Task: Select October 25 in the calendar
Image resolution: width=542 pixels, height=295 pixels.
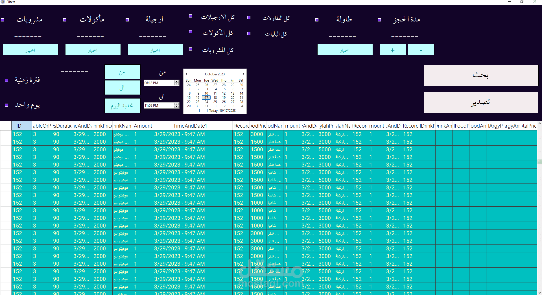Action: [x=215, y=102]
